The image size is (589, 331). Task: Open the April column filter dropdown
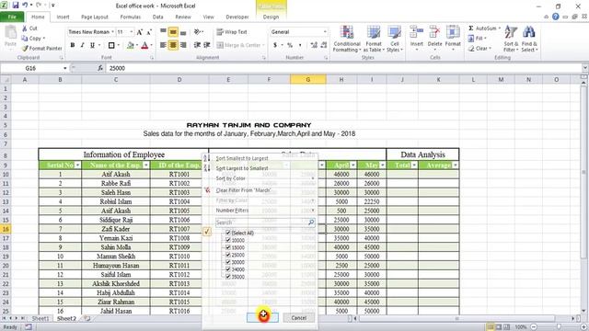coord(352,165)
